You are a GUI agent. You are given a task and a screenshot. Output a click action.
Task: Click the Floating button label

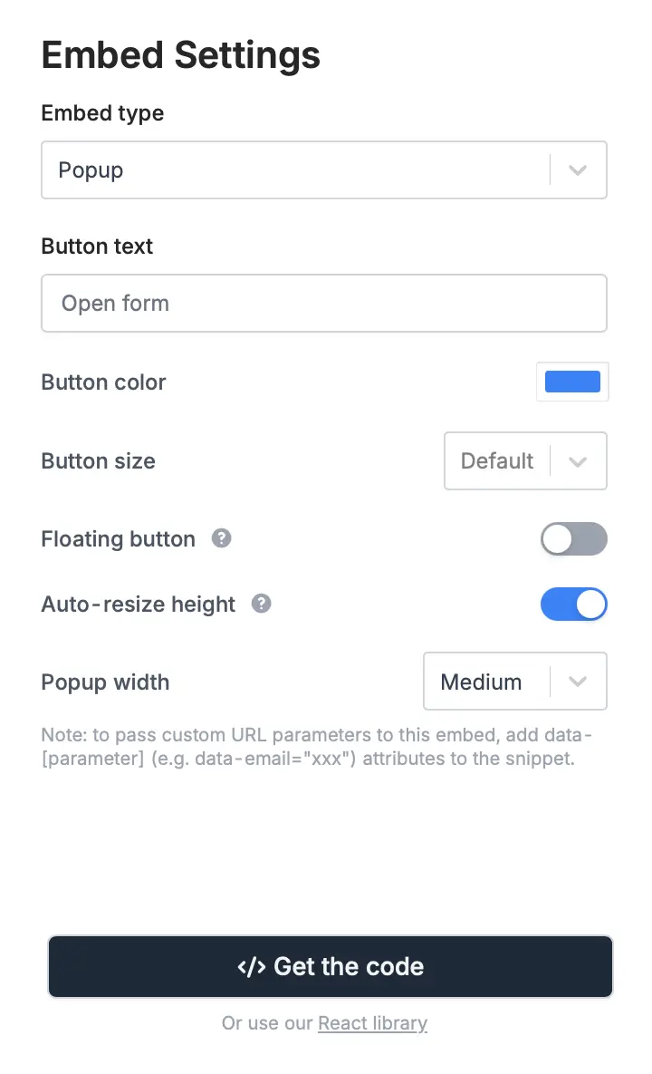click(119, 539)
